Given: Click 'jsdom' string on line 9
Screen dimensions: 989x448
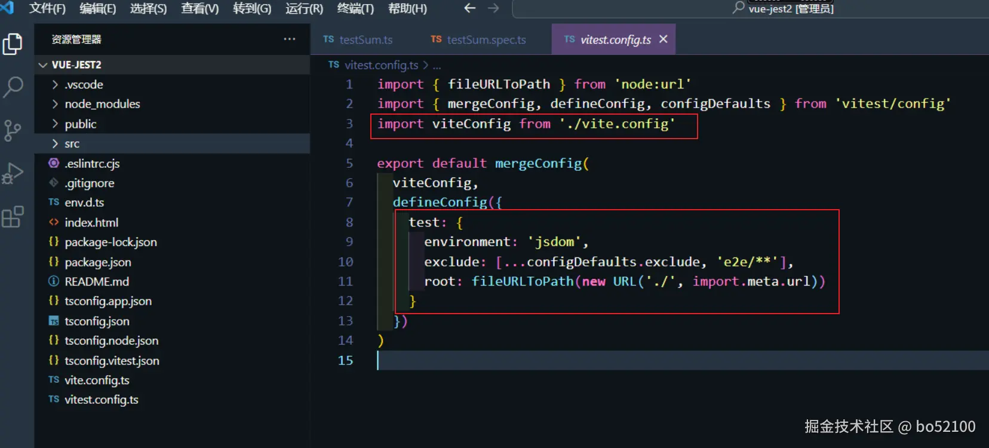Looking at the screenshot, I should 554,242.
